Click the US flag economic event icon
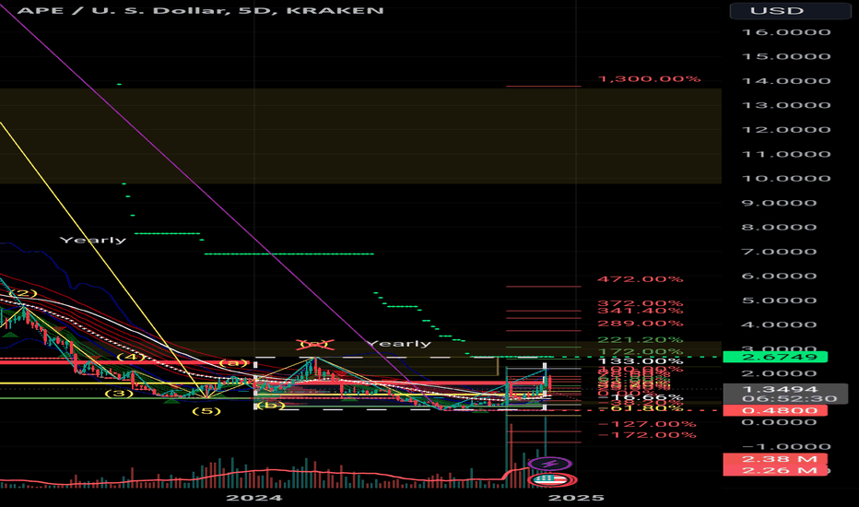 551,480
